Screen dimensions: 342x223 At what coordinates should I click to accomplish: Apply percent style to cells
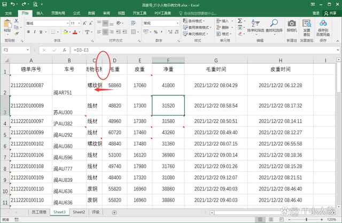click(156, 32)
